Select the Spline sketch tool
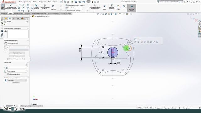The height and width of the screenshot is (113, 201). pyautogui.click(x=28, y=5)
